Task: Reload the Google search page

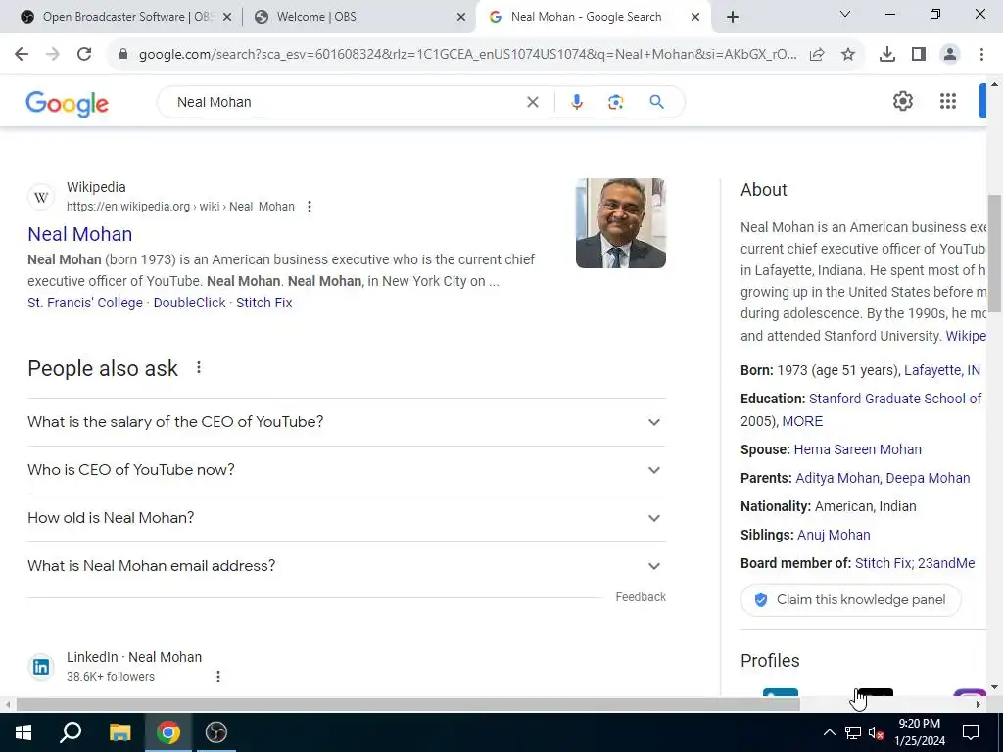Action: pos(84,55)
